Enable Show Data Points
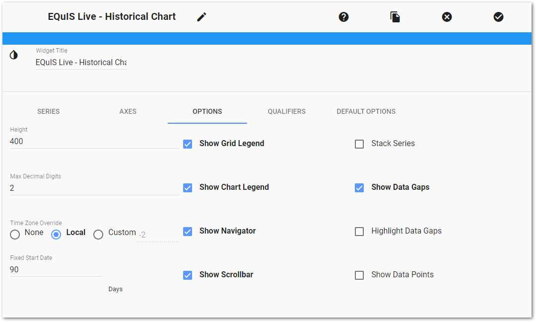 359,275
